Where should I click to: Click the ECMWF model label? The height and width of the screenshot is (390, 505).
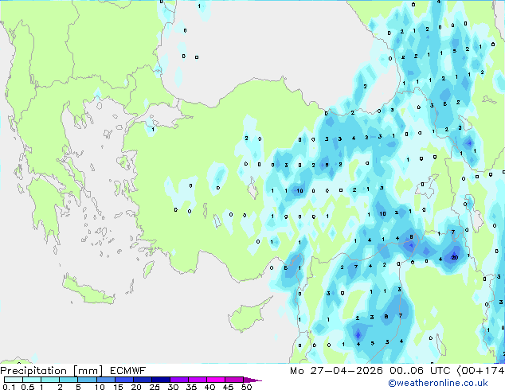click(x=128, y=371)
